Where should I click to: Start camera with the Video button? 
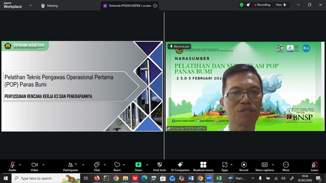coord(34,165)
